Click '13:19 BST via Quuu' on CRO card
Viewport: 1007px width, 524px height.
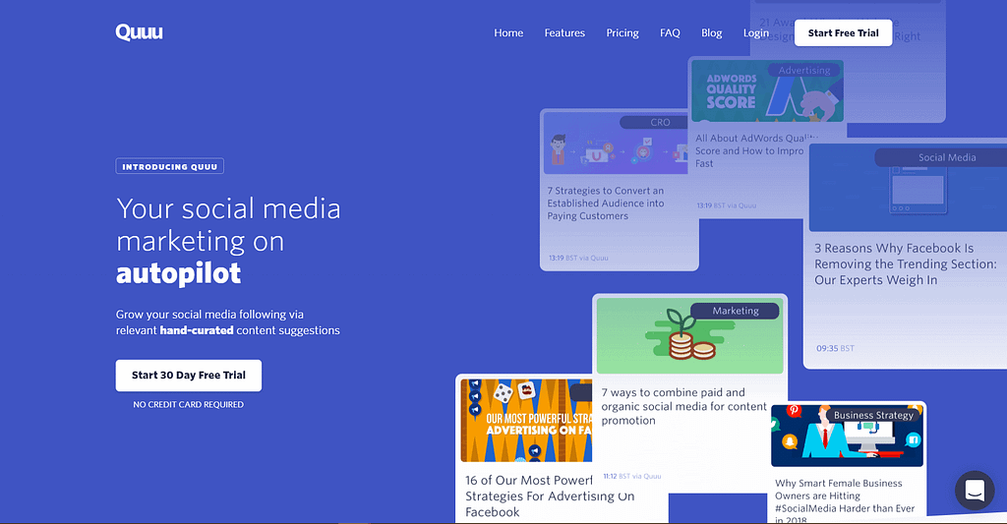[578, 258]
